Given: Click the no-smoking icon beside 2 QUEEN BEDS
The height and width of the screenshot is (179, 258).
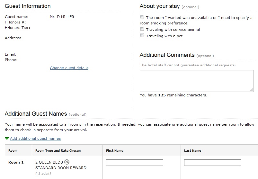Looking at the screenshot, I should click(67, 162).
